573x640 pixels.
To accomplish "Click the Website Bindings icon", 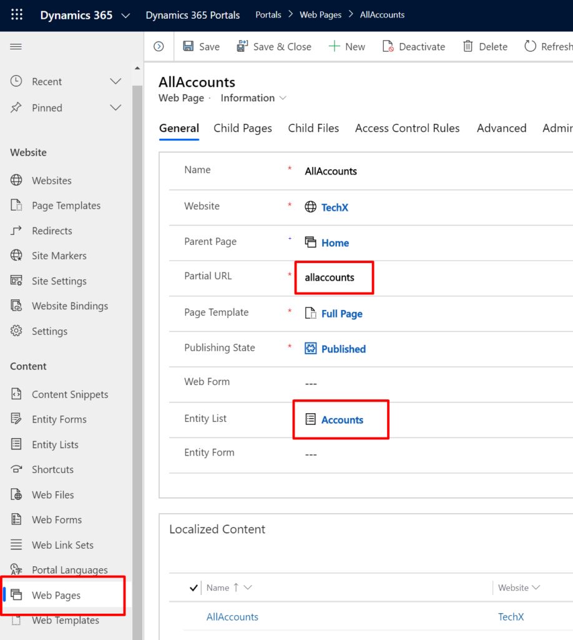I will tap(16, 306).
